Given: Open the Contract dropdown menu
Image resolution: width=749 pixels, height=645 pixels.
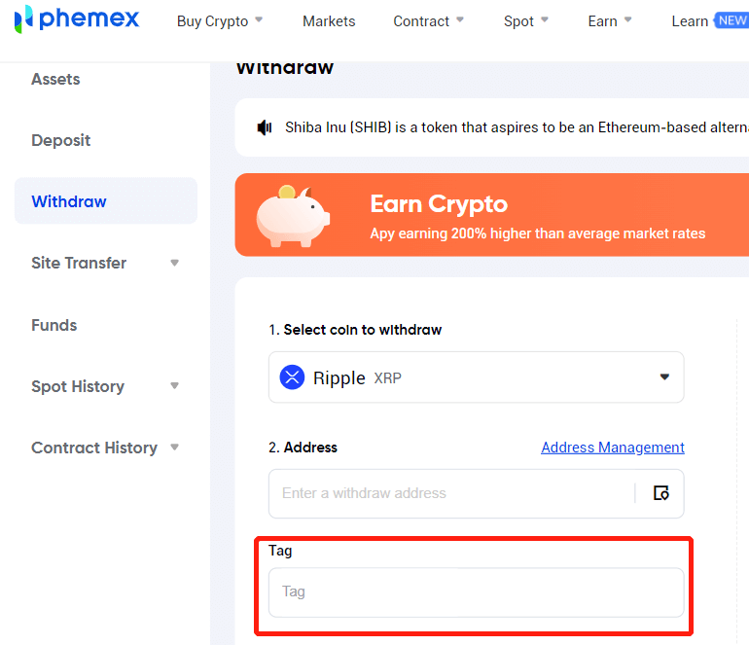Looking at the screenshot, I should (x=428, y=21).
